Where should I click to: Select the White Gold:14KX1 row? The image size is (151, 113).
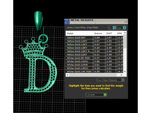[x=94, y=68]
